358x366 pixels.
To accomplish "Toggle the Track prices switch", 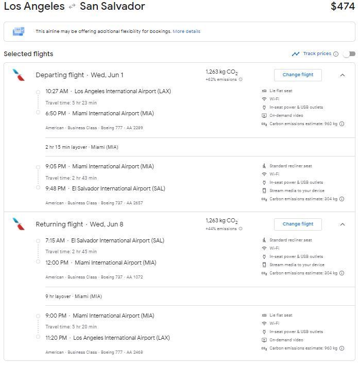I will (x=349, y=54).
